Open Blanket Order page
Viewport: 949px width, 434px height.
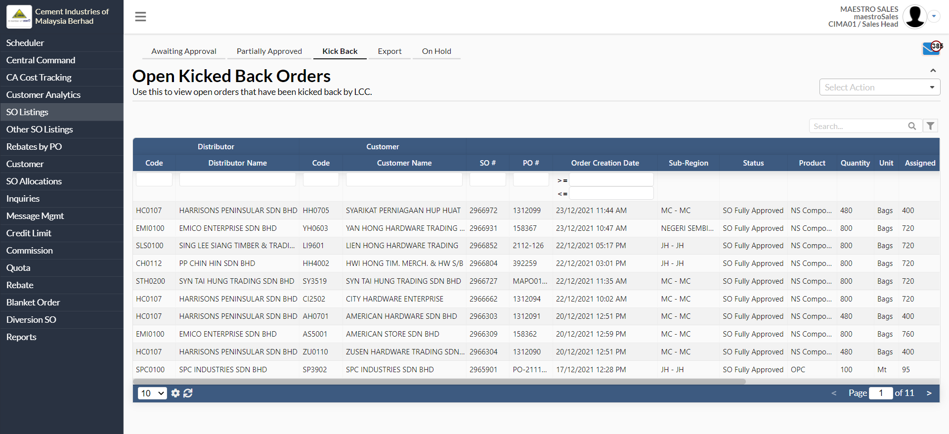click(62, 303)
